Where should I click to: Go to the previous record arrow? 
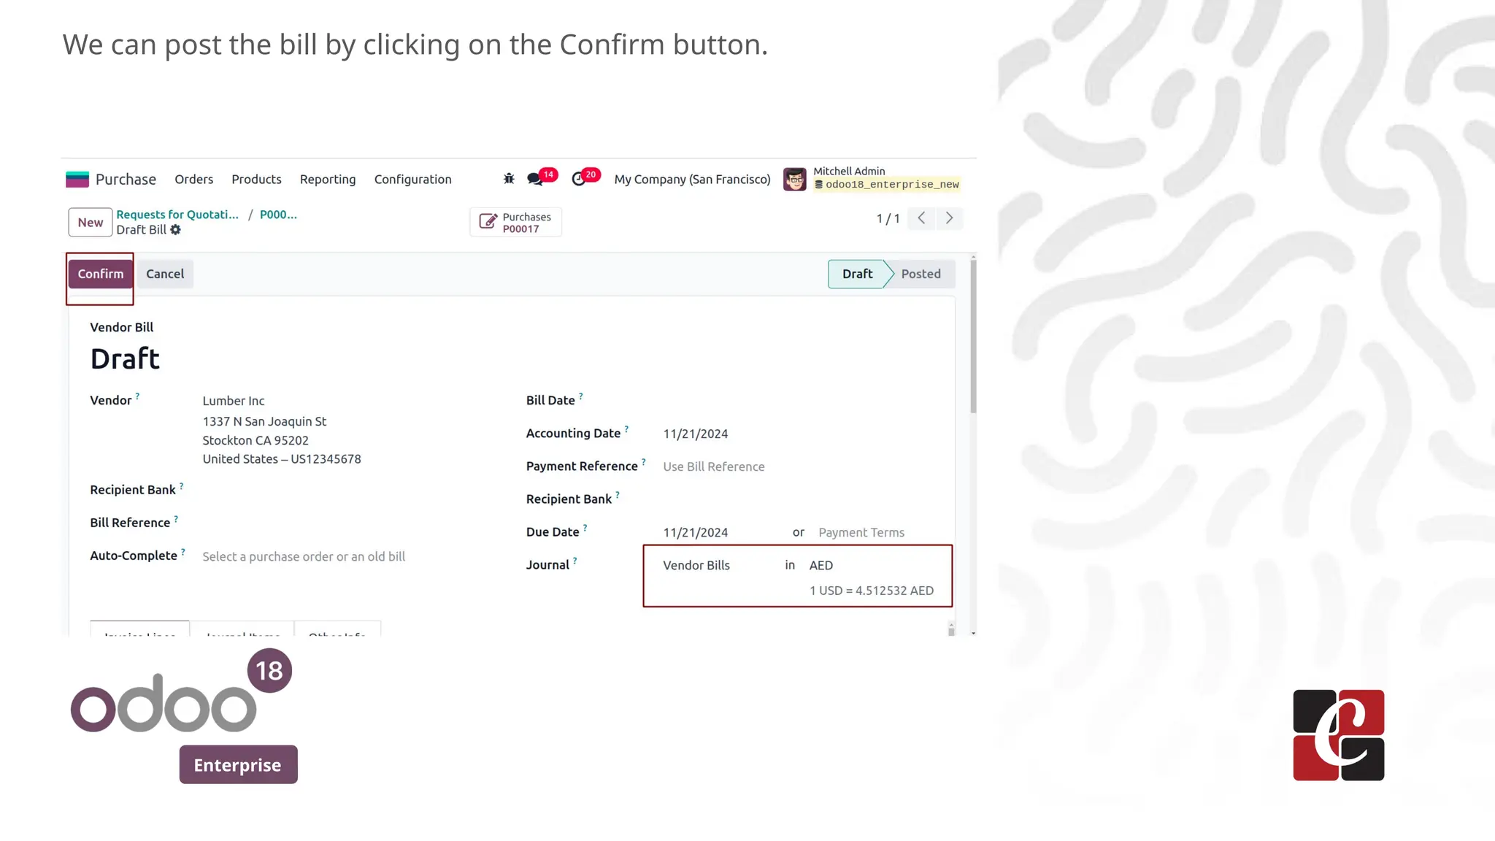pyautogui.click(x=921, y=218)
